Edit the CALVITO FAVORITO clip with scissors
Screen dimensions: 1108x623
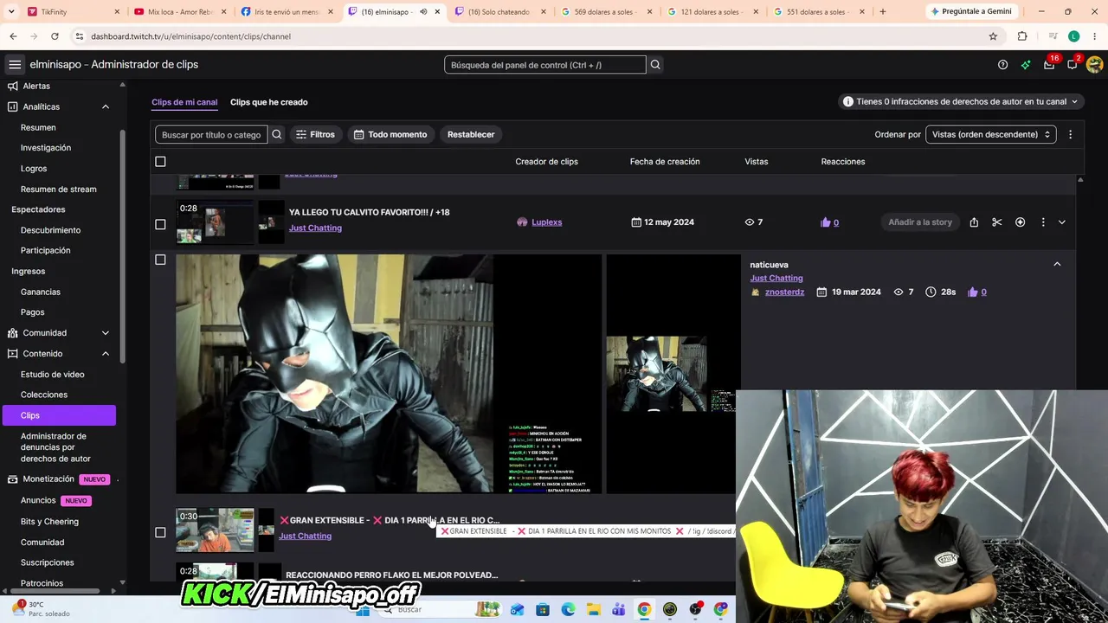click(x=997, y=222)
